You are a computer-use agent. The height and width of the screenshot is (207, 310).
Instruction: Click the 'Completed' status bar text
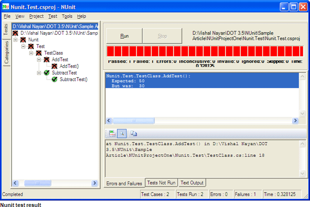click(12, 195)
